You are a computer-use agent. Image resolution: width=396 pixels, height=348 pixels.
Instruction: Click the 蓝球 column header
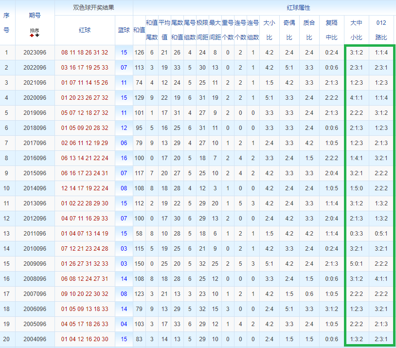[124, 30]
